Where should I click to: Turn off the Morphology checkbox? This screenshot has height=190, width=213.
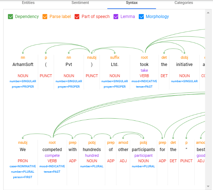141,17
